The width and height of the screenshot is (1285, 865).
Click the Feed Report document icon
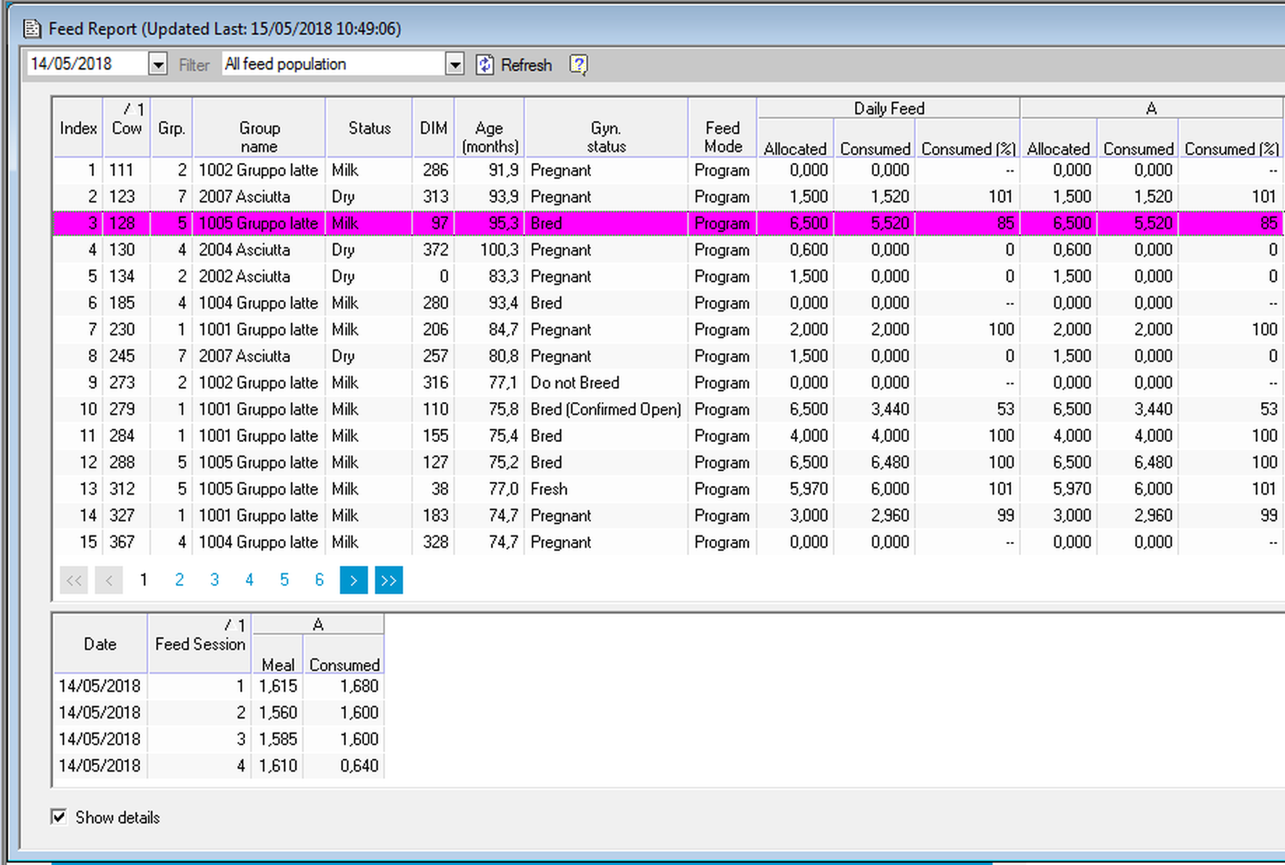pos(32,29)
